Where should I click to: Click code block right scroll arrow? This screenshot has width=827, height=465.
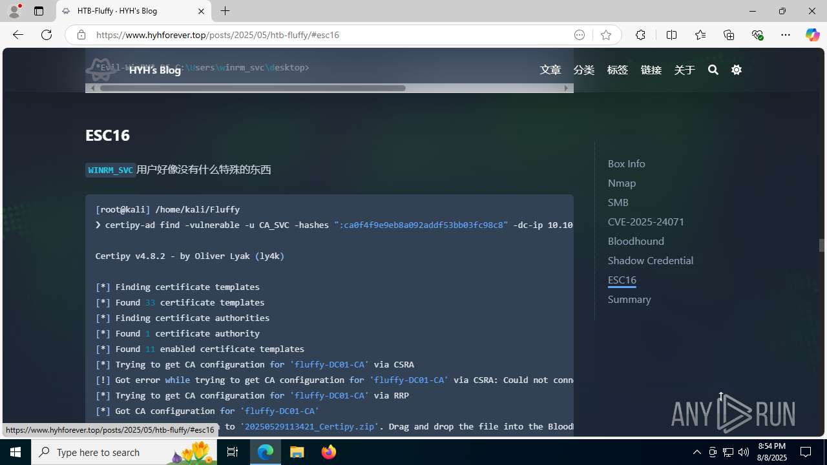[x=567, y=88]
